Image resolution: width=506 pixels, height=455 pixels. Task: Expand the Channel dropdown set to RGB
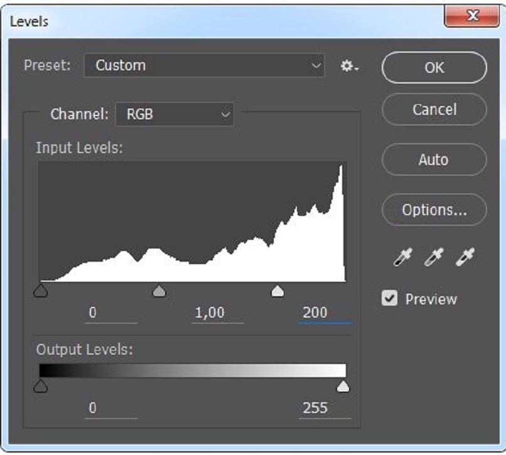[x=175, y=115]
